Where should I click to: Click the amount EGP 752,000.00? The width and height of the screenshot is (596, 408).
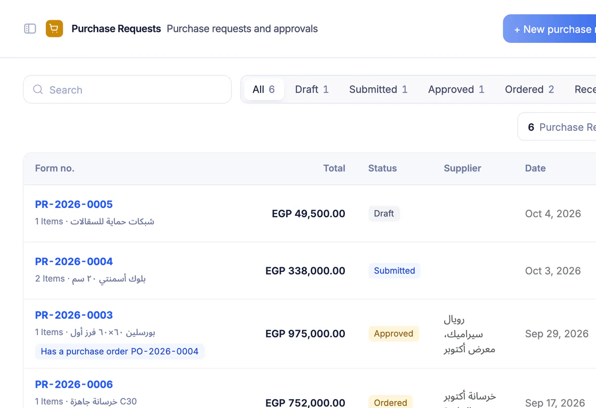[305, 403]
